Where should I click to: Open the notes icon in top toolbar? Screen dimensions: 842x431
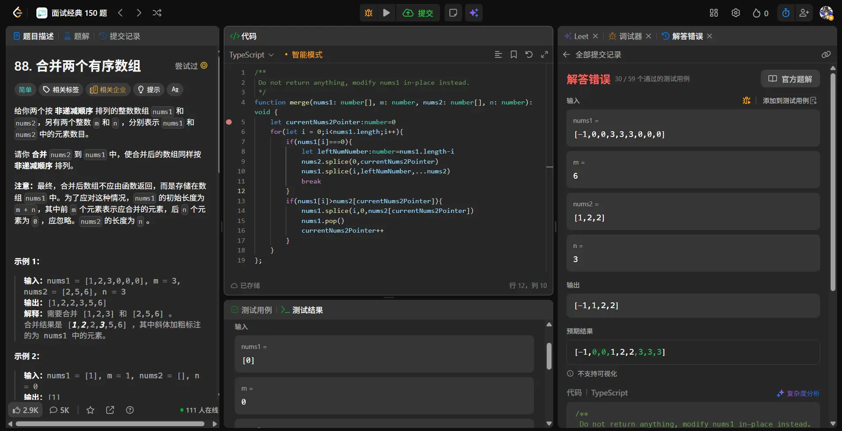pos(453,13)
